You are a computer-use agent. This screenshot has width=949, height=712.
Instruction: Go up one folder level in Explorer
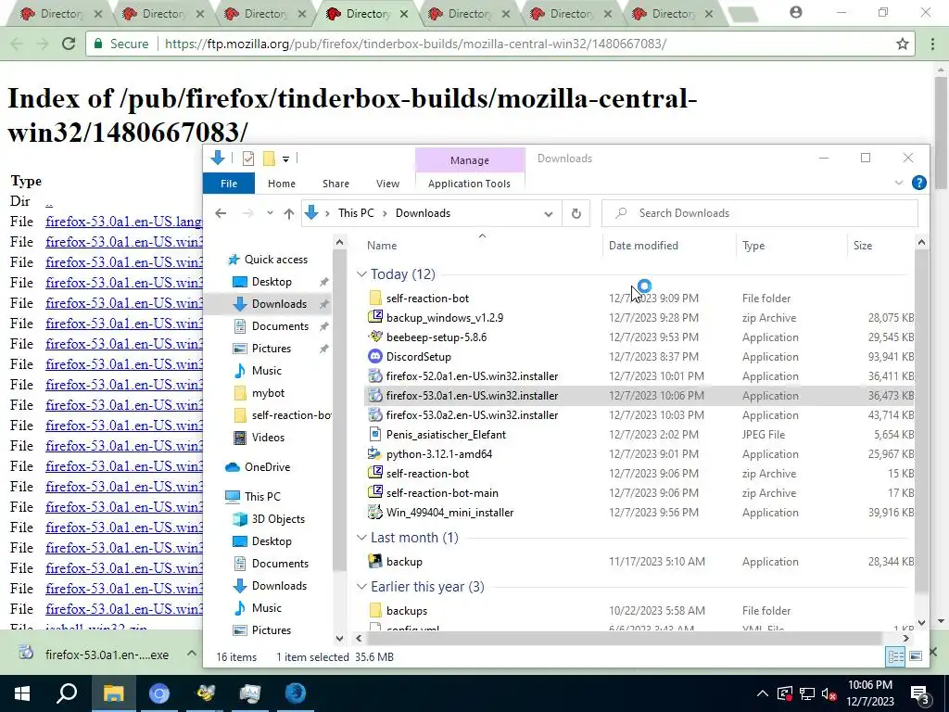pyautogui.click(x=289, y=213)
